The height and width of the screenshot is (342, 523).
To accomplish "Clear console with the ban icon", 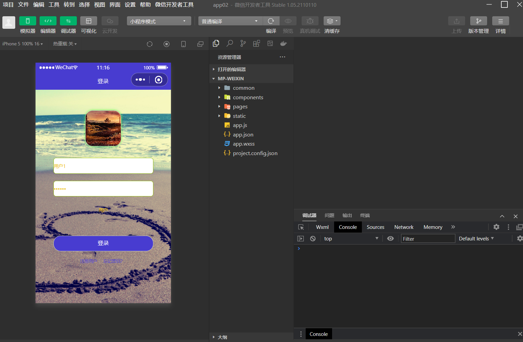I will [313, 239].
